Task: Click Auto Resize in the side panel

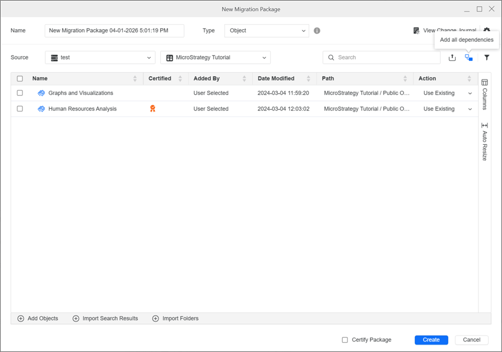Action: (x=484, y=142)
